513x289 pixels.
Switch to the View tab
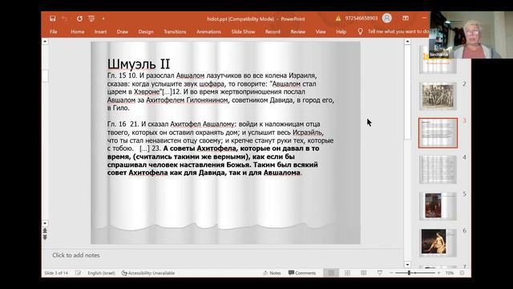(x=321, y=32)
